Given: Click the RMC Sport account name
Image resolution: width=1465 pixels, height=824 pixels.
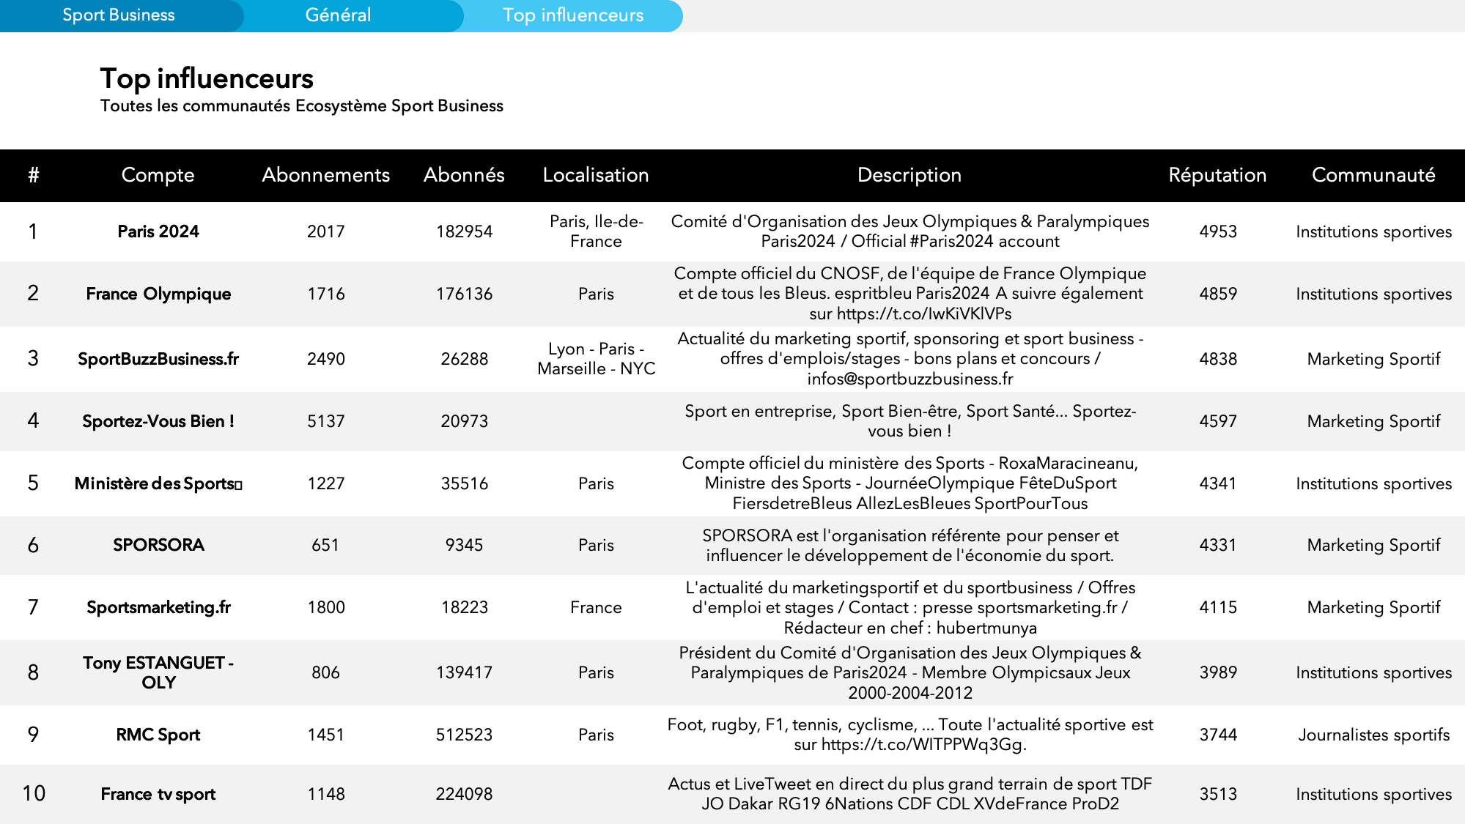Looking at the screenshot, I should (x=158, y=735).
